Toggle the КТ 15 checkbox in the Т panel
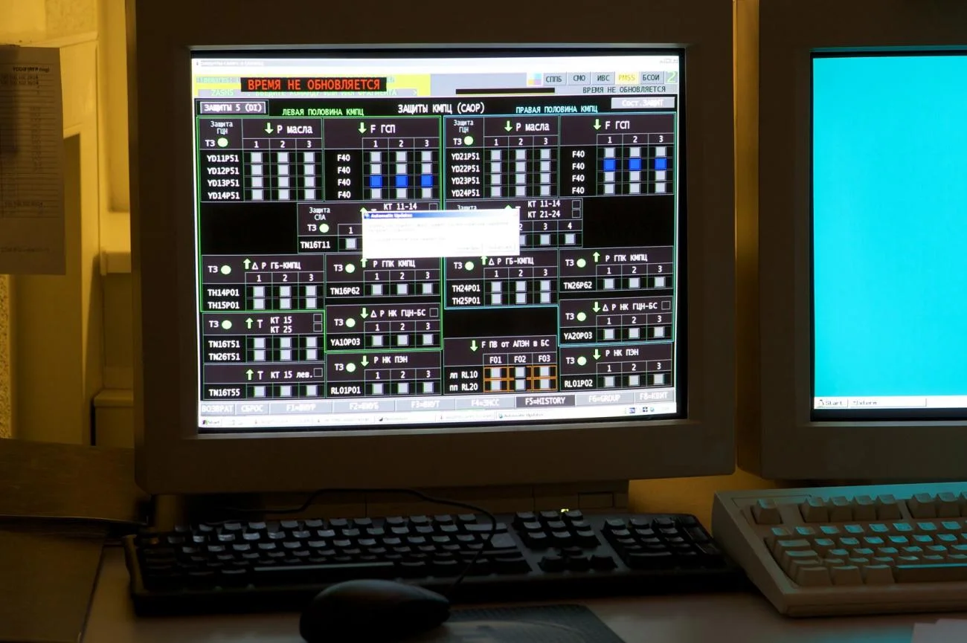 pyautogui.click(x=318, y=319)
